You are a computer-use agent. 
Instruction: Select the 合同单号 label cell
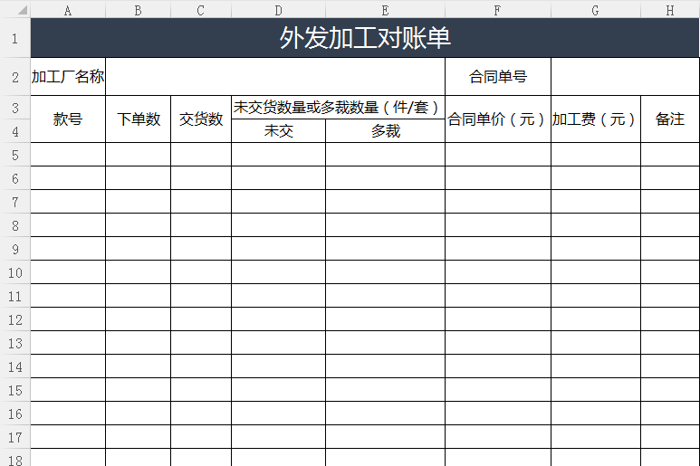497,77
